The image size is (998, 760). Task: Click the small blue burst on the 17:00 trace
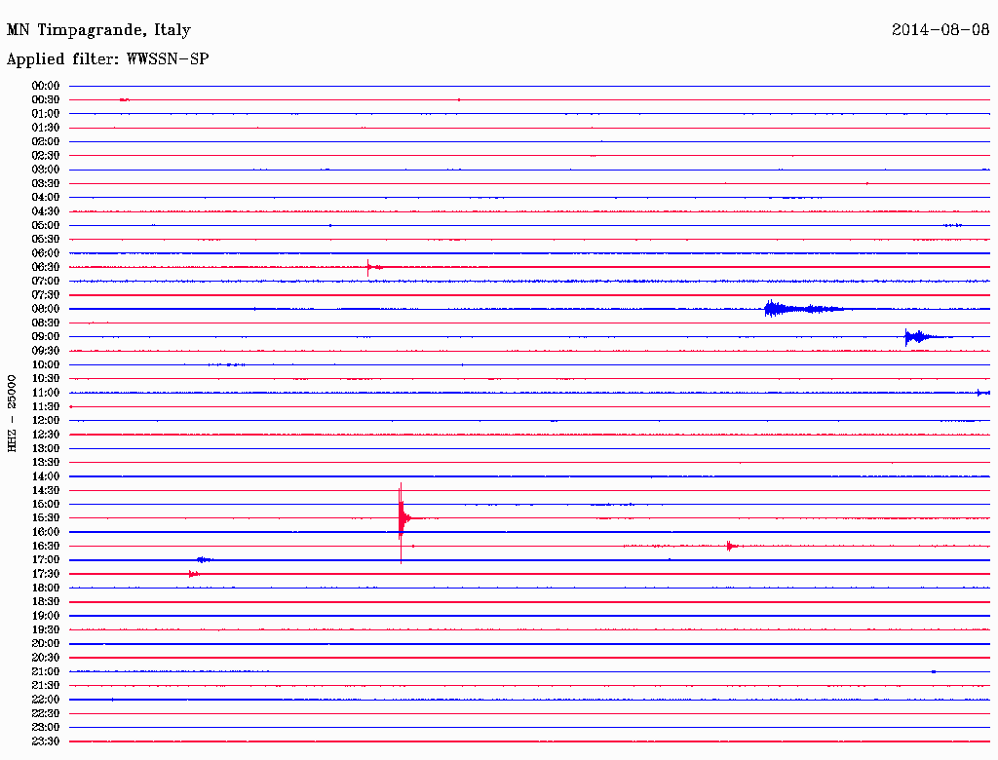point(205,560)
